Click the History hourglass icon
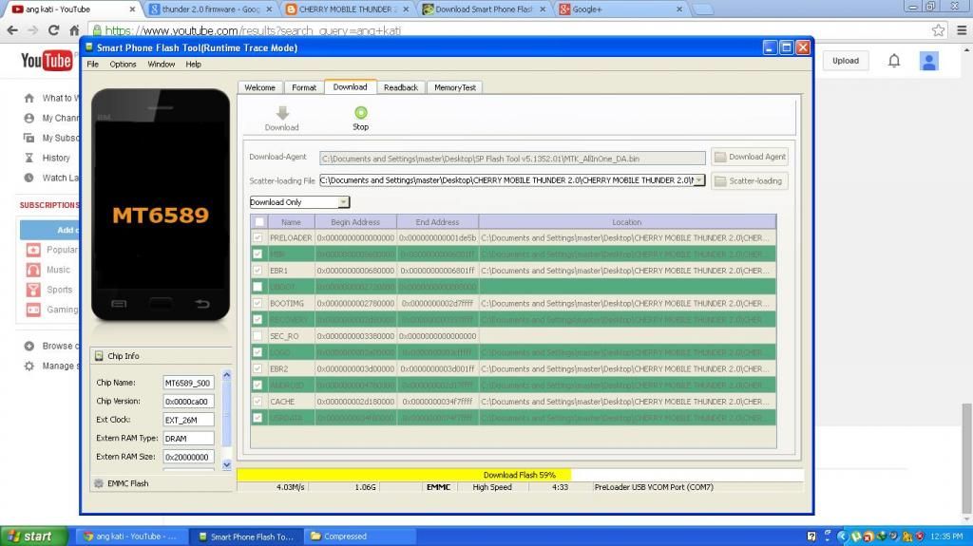 [x=29, y=158]
